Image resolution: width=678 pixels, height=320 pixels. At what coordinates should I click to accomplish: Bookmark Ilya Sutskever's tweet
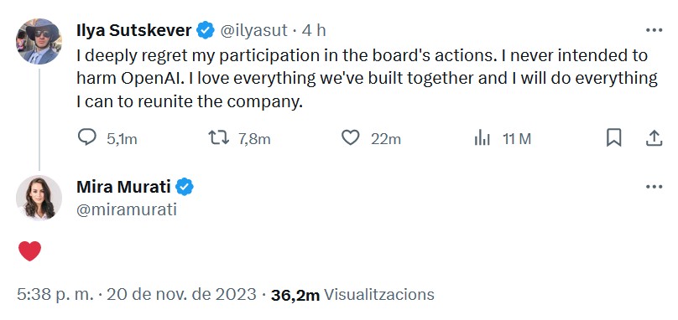click(614, 138)
